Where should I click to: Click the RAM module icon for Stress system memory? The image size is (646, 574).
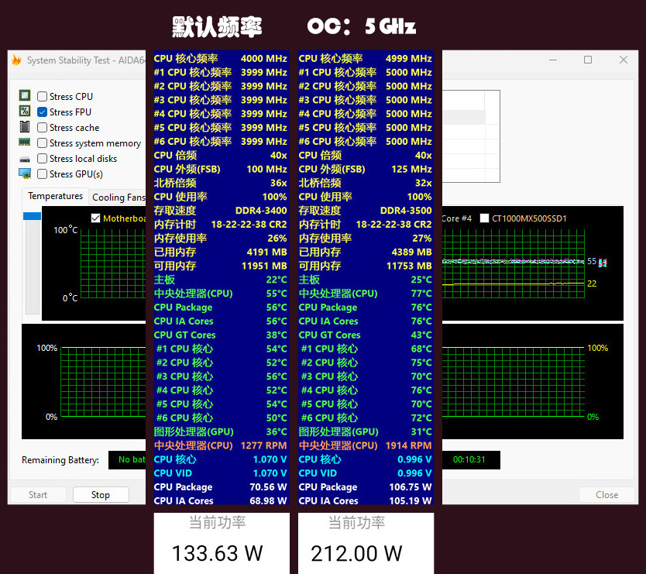click(x=26, y=143)
